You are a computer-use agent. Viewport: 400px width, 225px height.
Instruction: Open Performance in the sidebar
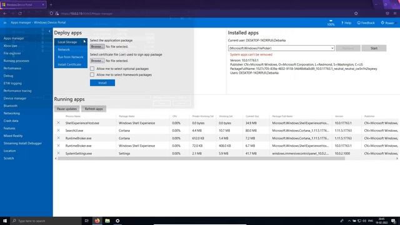12,68
